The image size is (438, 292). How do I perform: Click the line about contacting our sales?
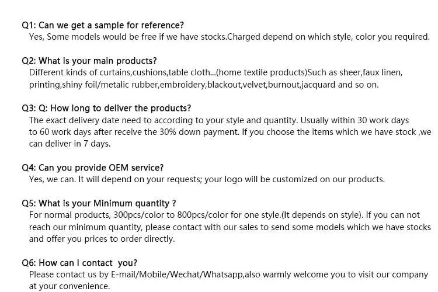tap(229, 227)
